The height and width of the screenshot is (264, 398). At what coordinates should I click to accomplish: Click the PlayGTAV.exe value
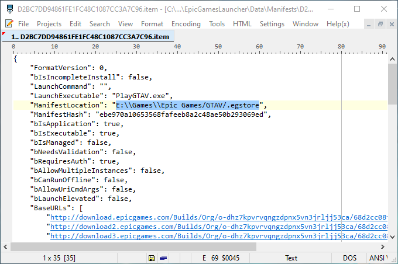(140, 96)
